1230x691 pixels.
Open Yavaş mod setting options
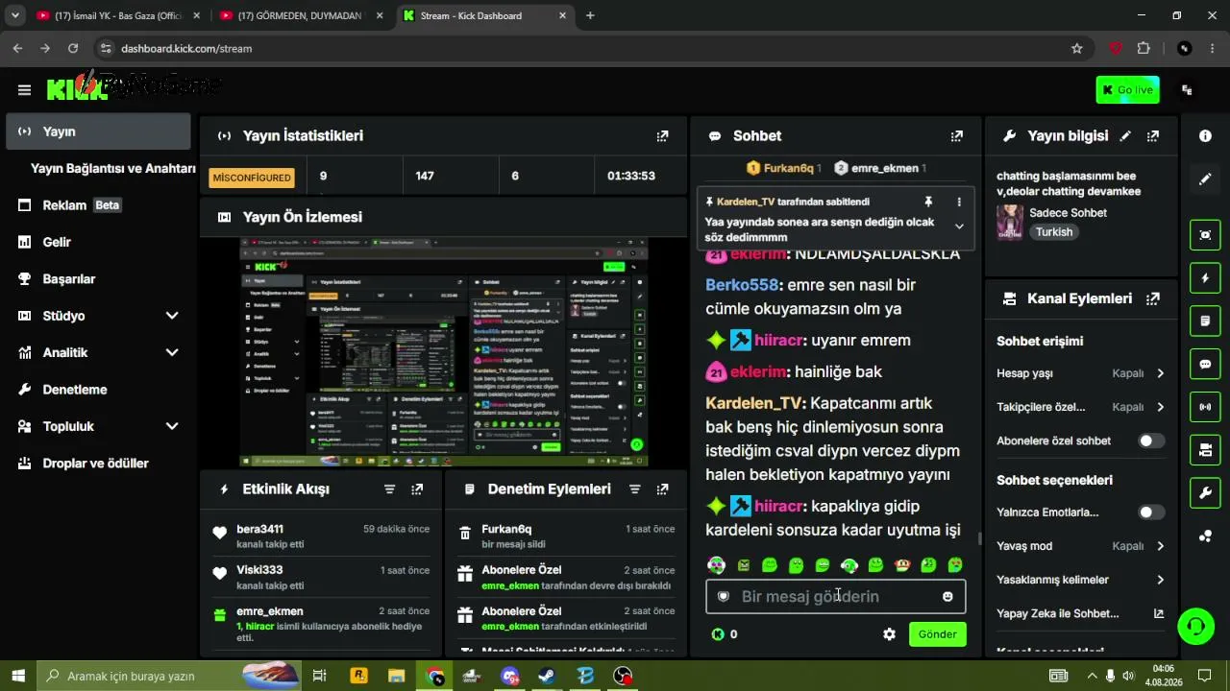pos(1080,546)
